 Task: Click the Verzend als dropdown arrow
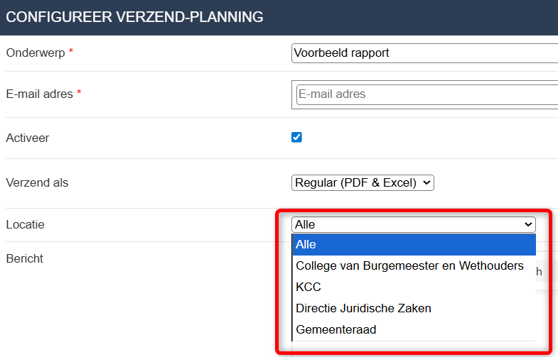[426, 182]
